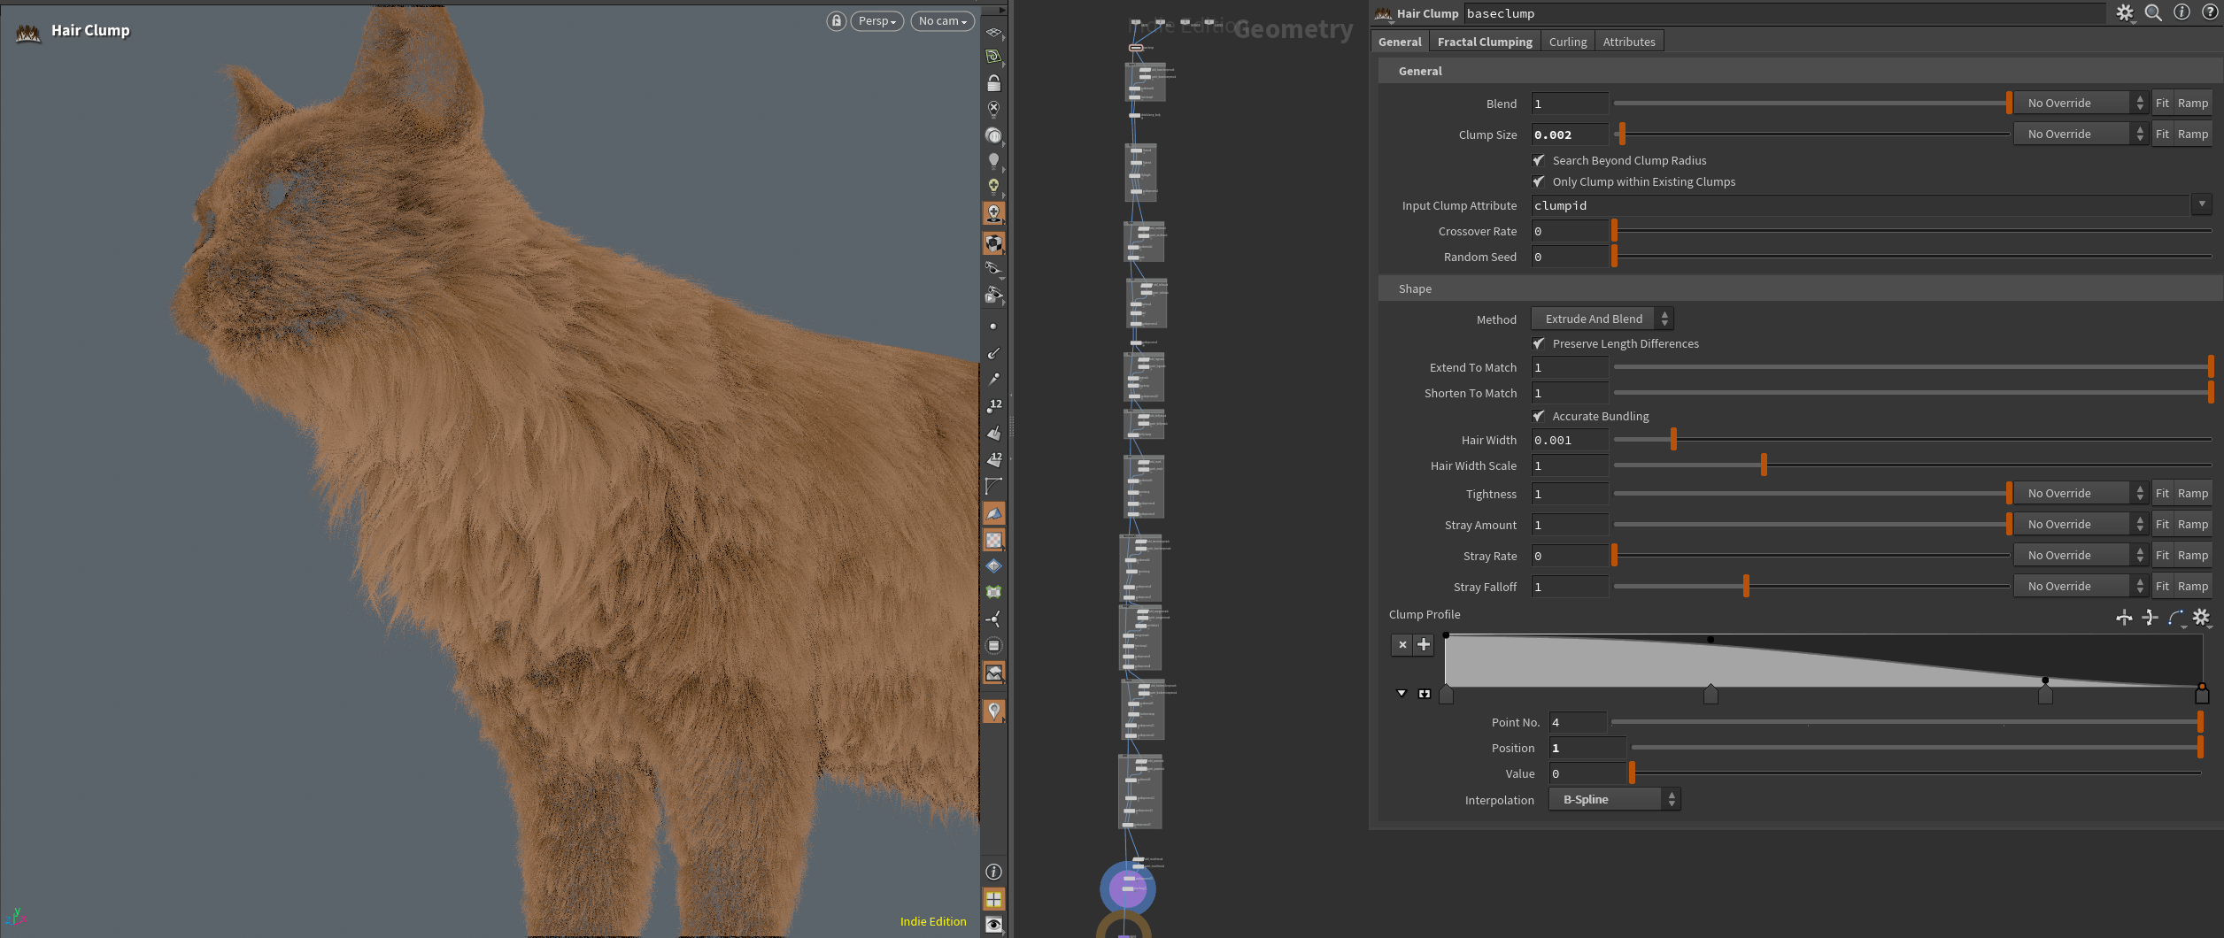Click the padlock icon in the display toolbar
2224x938 pixels.
pyautogui.click(x=993, y=83)
